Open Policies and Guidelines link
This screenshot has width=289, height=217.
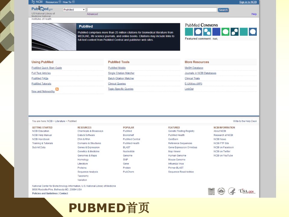coord(45,193)
